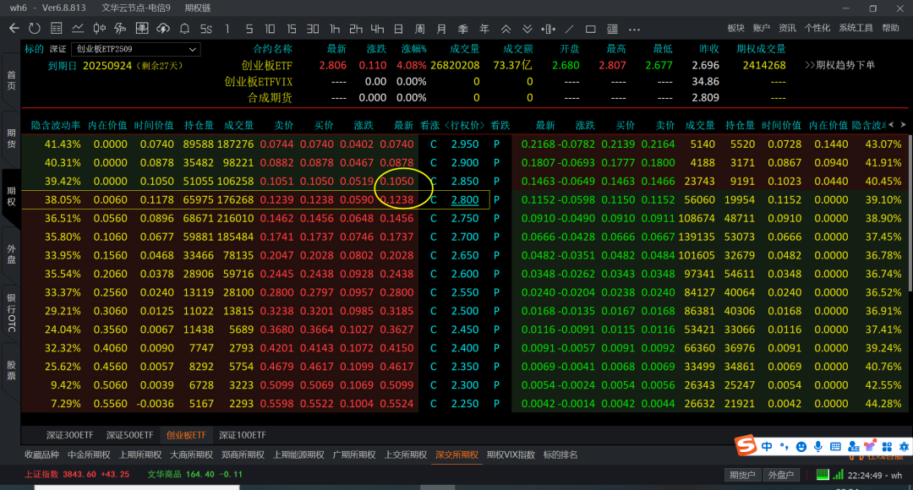Image resolution: width=913 pixels, height=490 pixels.
Task: Select the 2h period button
Action: pos(356,29)
